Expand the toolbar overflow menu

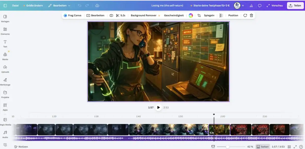click(x=221, y=15)
